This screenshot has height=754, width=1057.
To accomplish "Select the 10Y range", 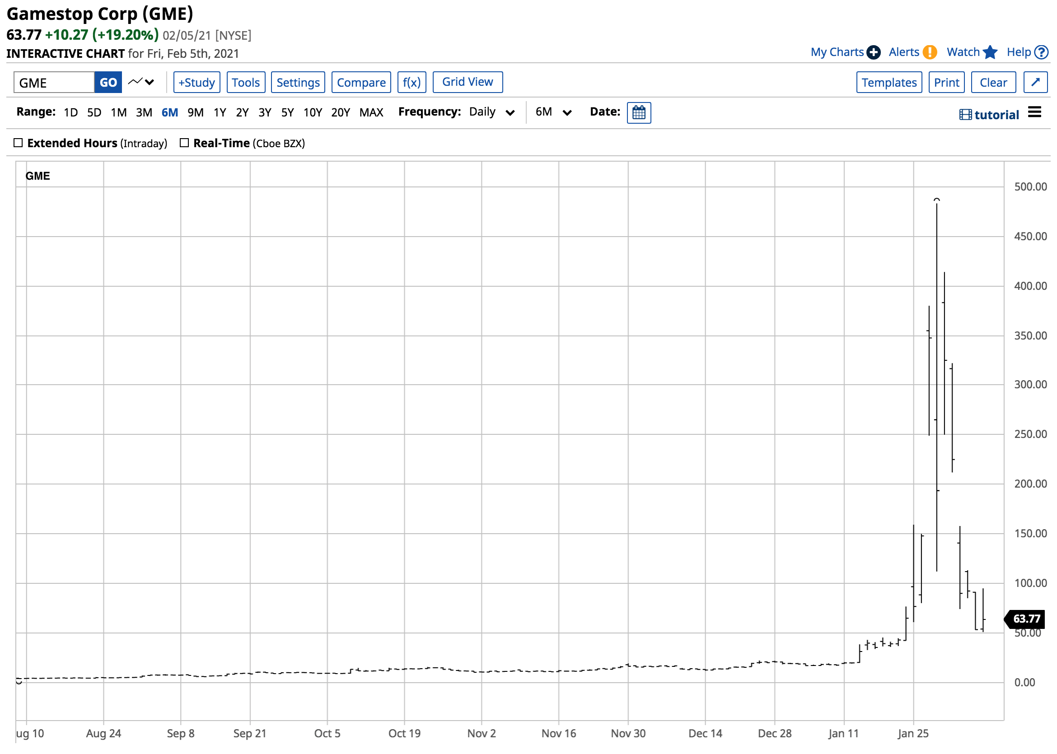I will 313,112.
